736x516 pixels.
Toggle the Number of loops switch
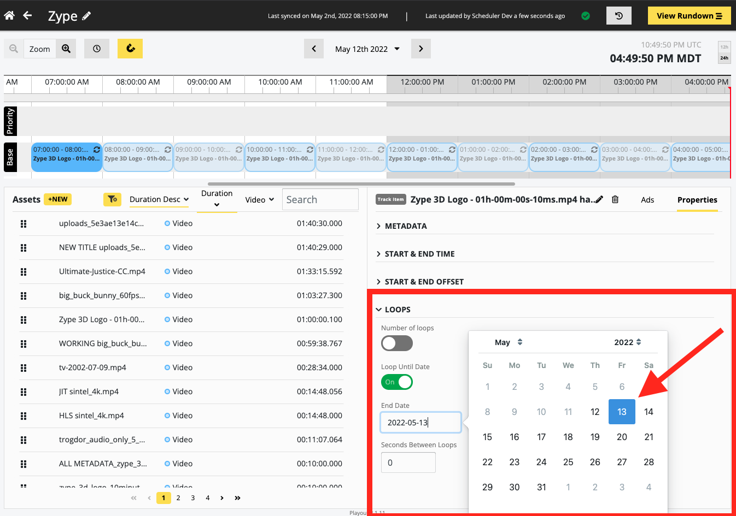(x=397, y=343)
